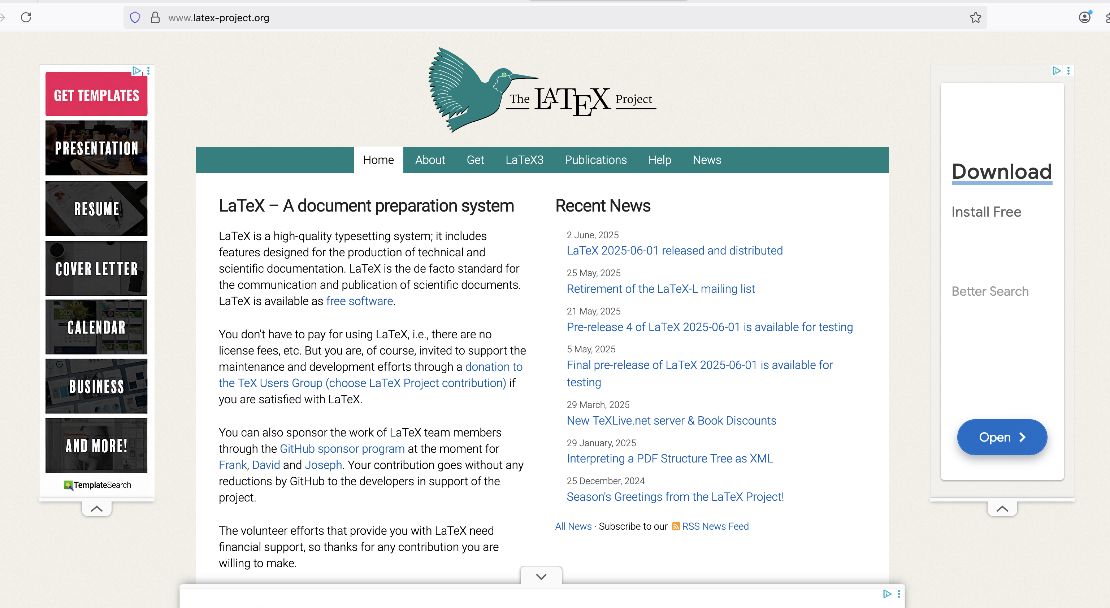This screenshot has height=608, width=1110.
Task: Open the Help menu item
Action: coord(660,160)
